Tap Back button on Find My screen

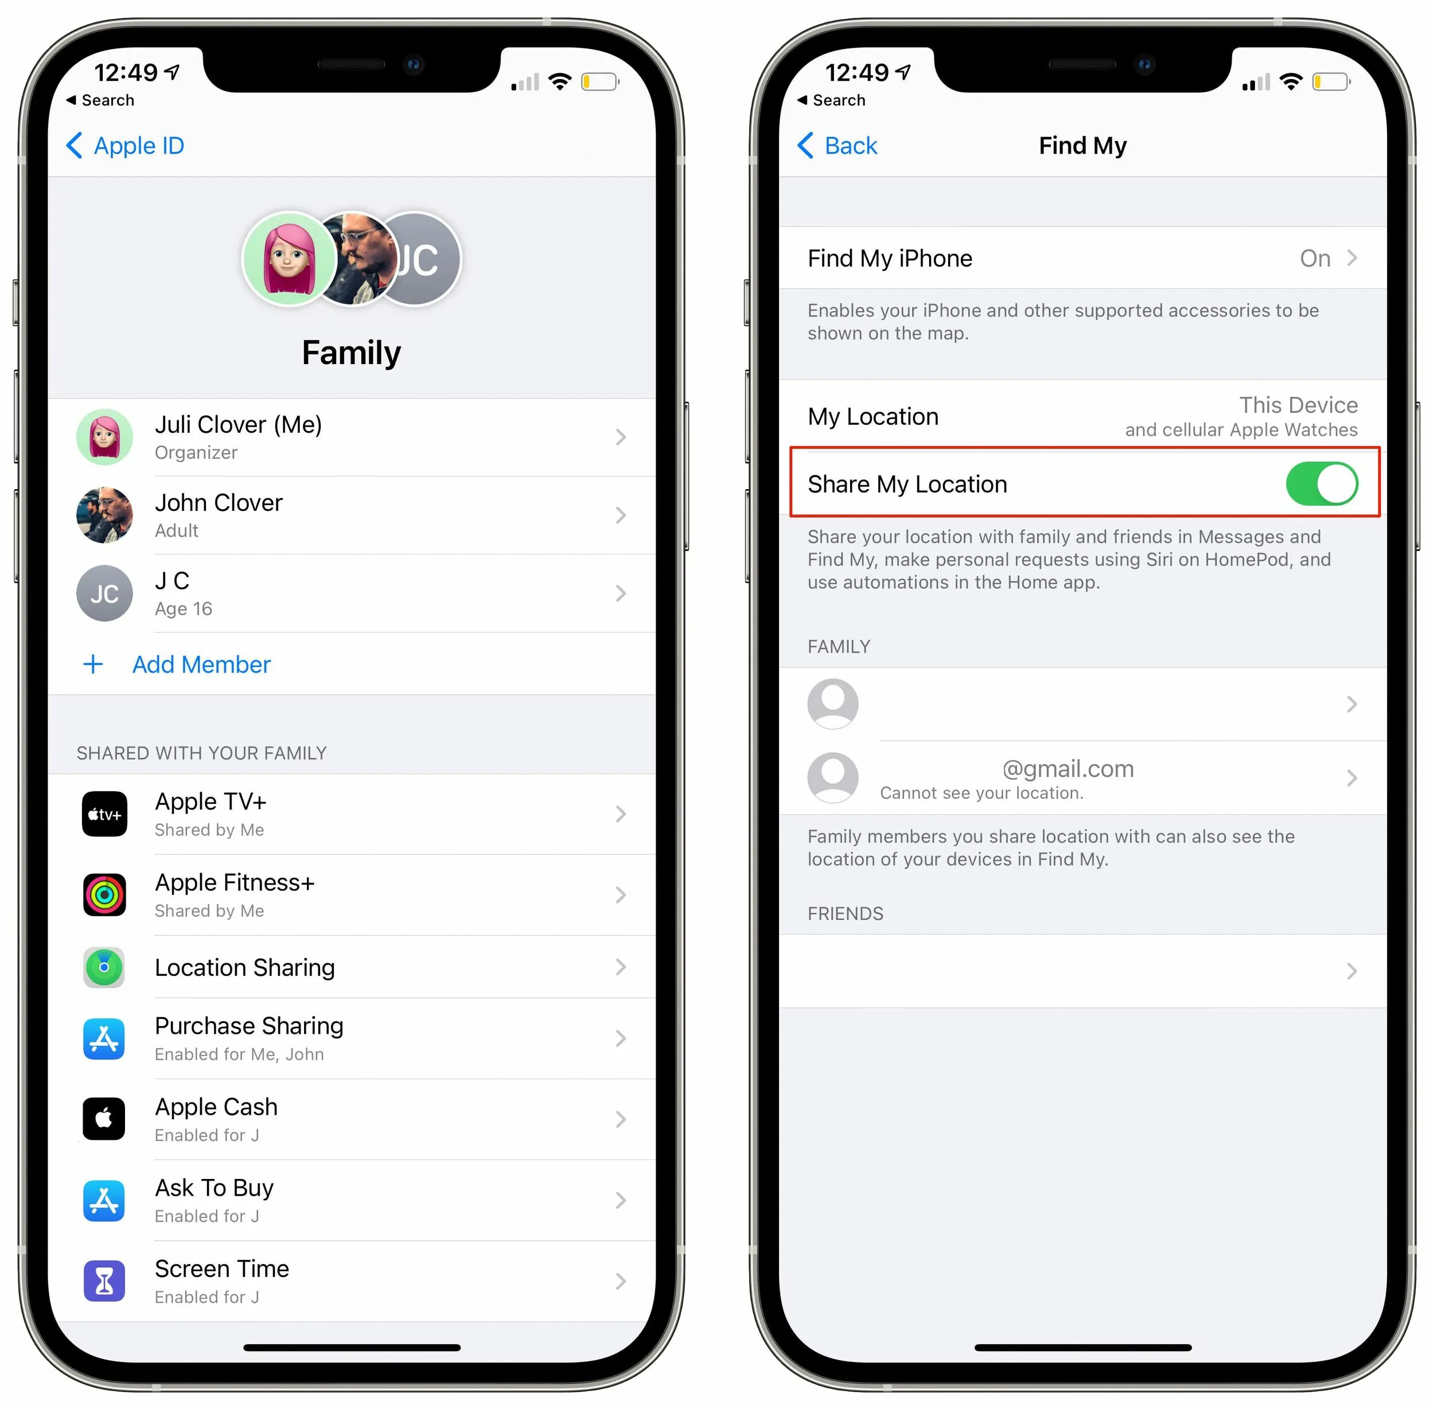point(836,144)
